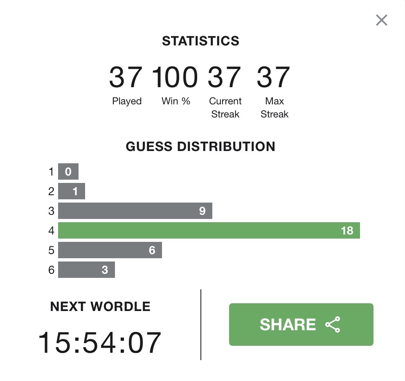
Task: Click the Played label text
Action: pyautogui.click(x=127, y=101)
